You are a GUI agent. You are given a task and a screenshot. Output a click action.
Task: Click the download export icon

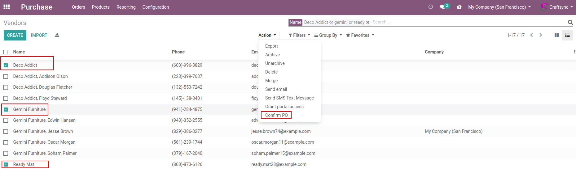pos(57,35)
